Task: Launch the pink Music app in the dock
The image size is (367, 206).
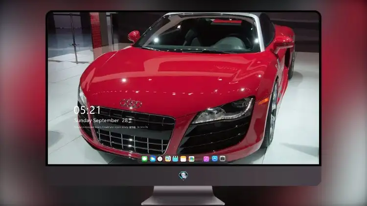Action: [206, 159]
